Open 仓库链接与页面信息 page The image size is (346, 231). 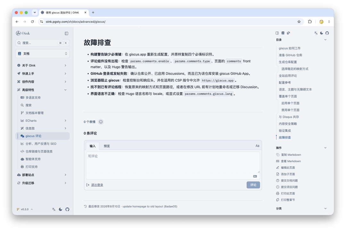[39, 151]
